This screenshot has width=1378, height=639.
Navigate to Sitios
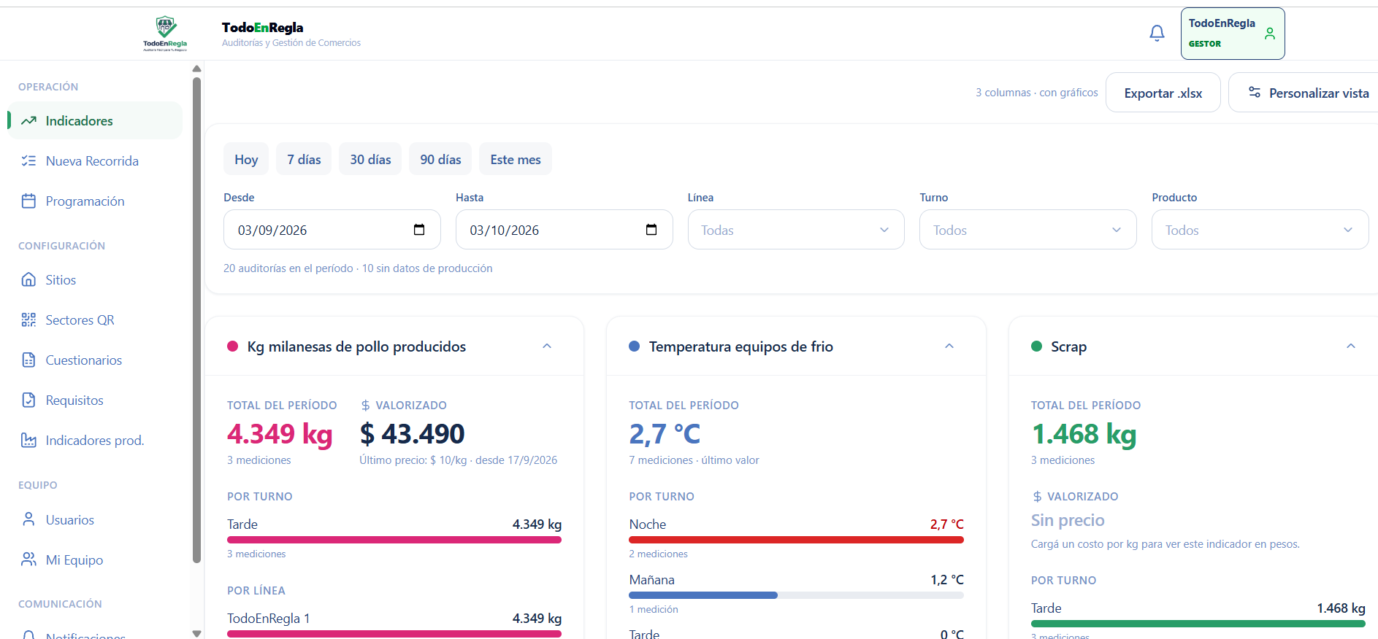point(95,279)
